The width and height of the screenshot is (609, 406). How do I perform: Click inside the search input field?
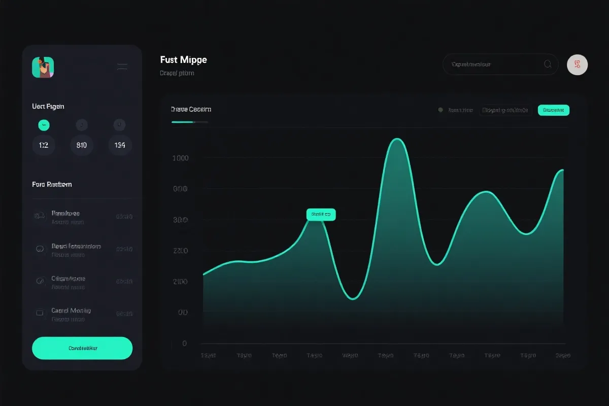tap(490, 64)
